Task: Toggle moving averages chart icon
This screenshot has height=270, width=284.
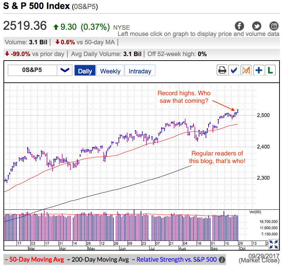Action: 246,70
